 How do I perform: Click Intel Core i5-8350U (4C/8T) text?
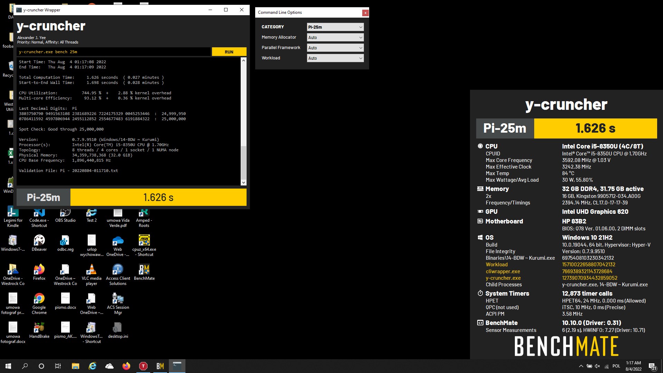(x=603, y=146)
